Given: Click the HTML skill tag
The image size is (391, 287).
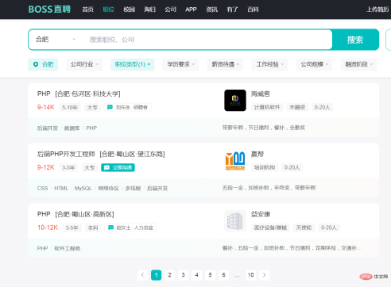Looking at the screenshot, I should (x=61, y=189).
